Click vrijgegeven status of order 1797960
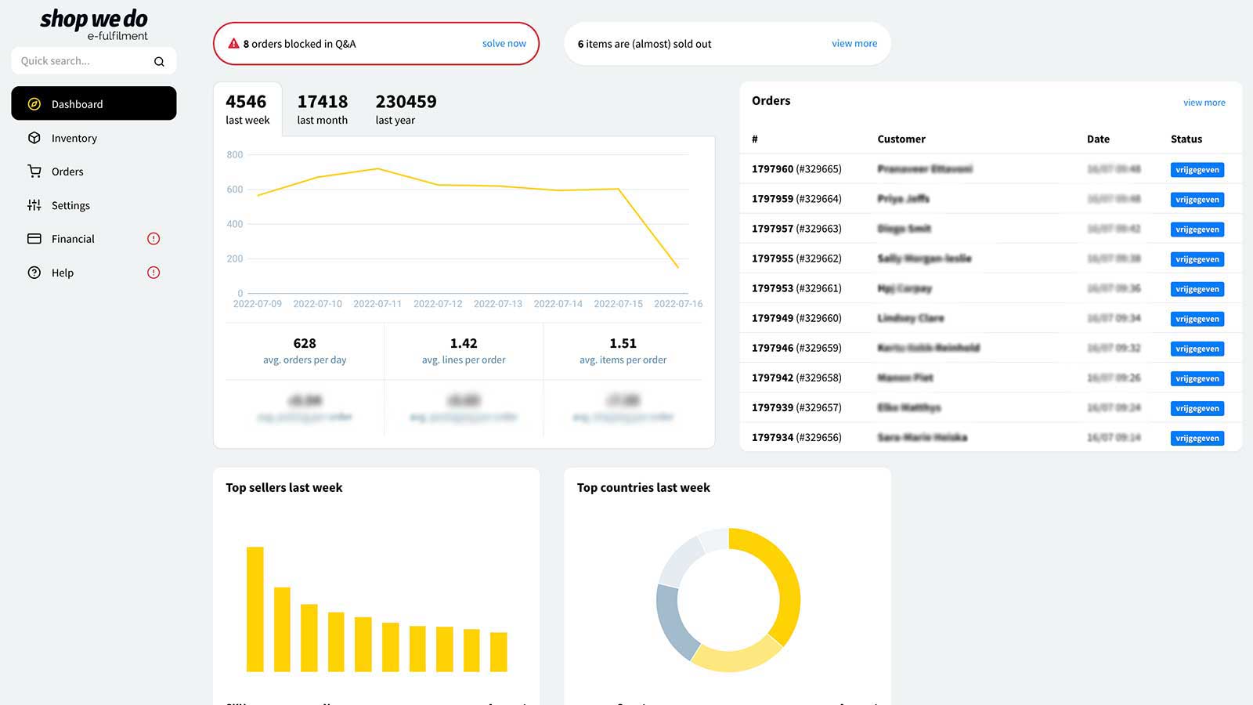The image size is (1253, 705). [x=1197, y=169]
